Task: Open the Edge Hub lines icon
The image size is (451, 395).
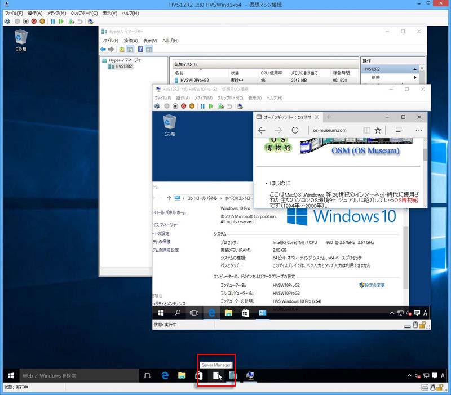Action: pos(399,130)
